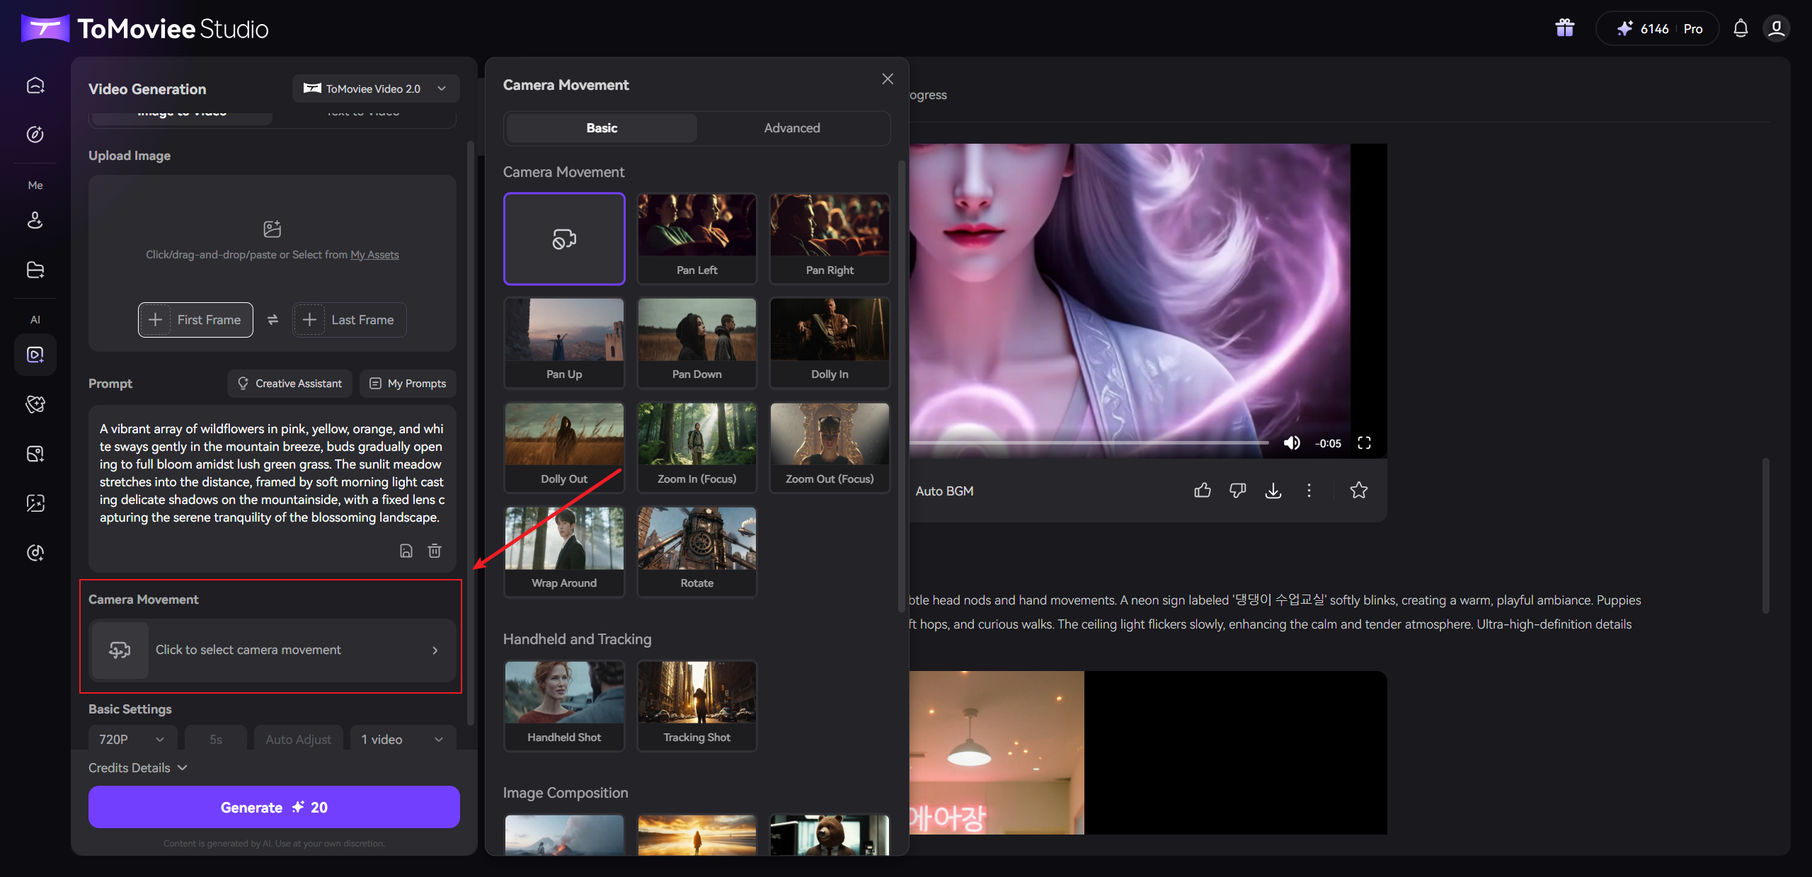Open the avatar/character icon under Me
The height and width of the screenshot is (877, 1812).
[x=35, y=220]
